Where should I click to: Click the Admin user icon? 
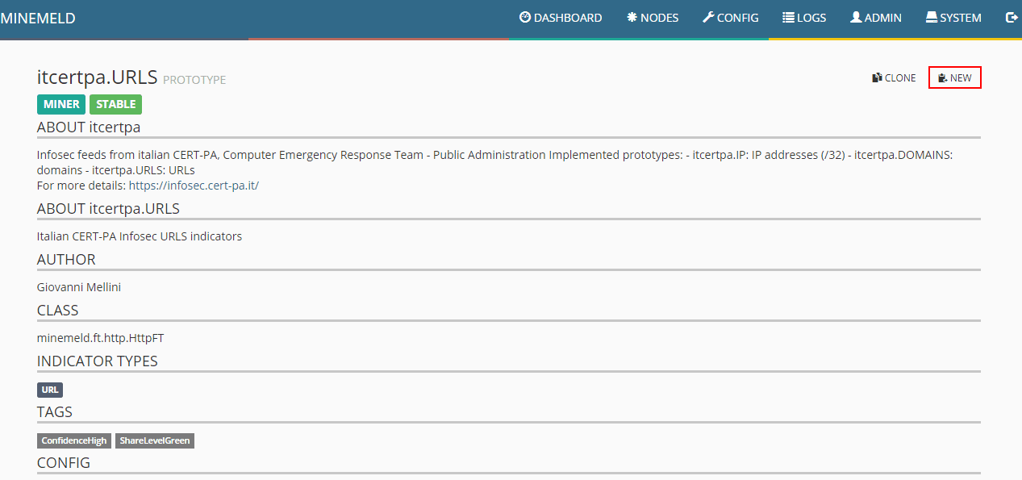coord(856,18)
